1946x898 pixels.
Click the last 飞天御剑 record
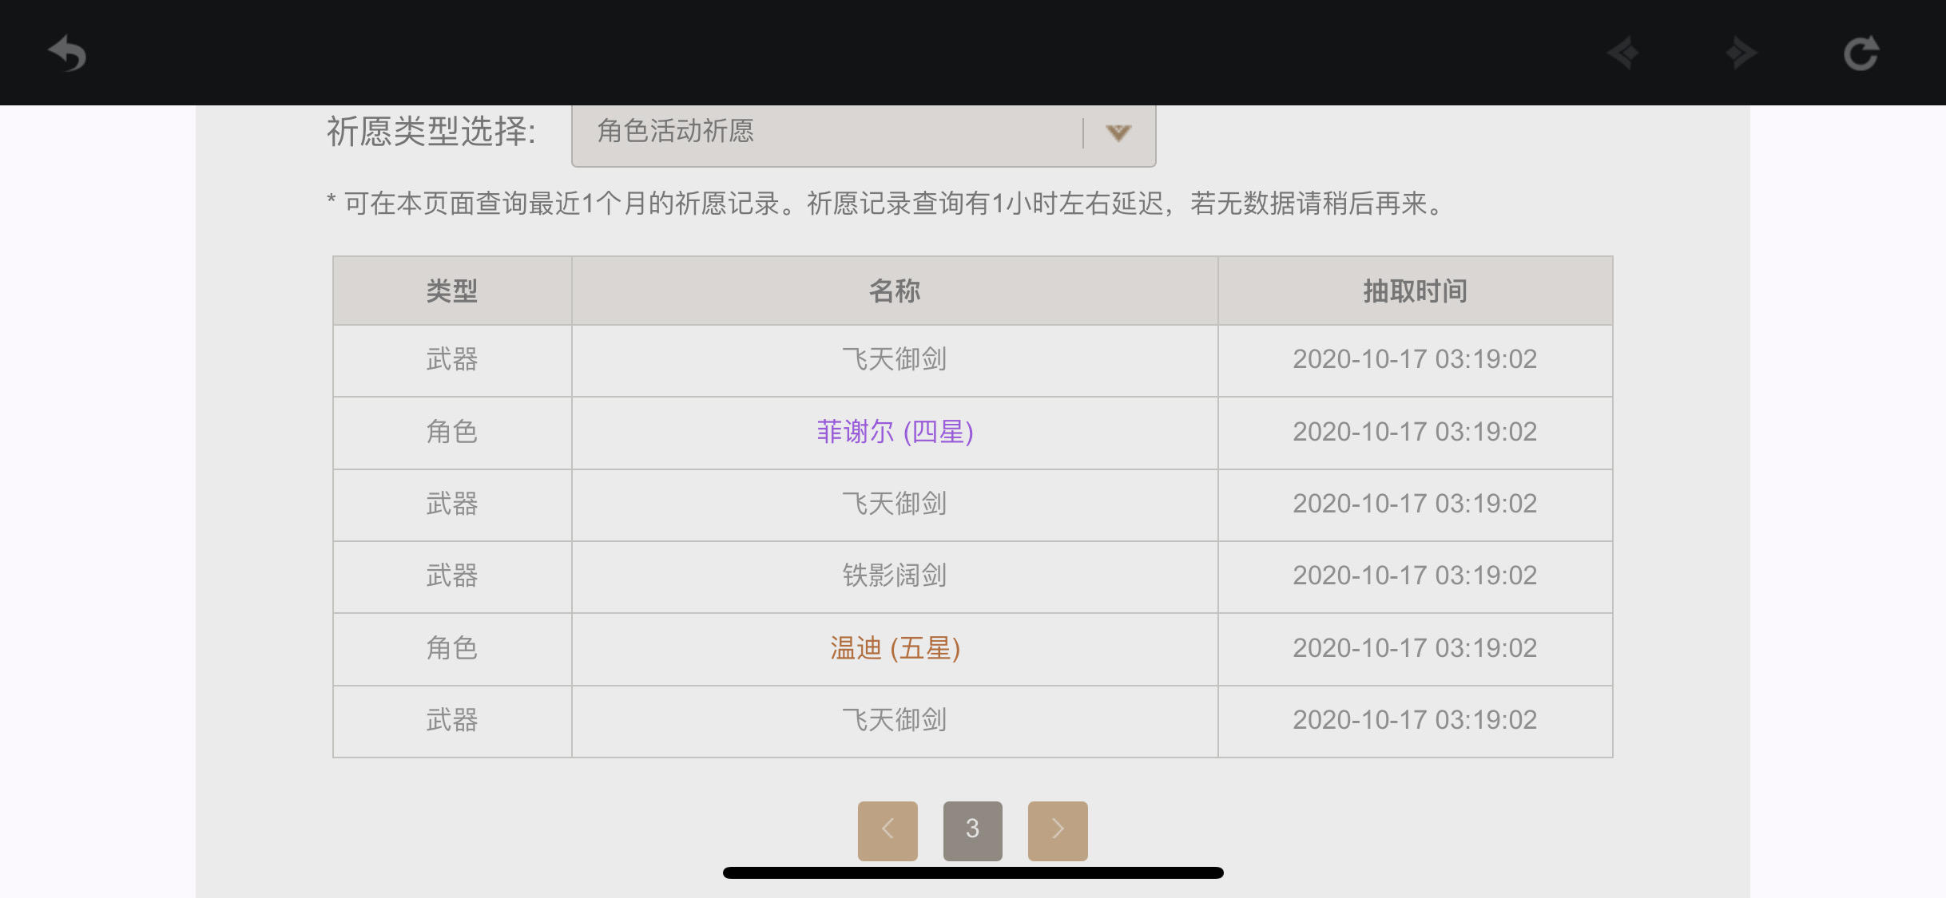895,720
